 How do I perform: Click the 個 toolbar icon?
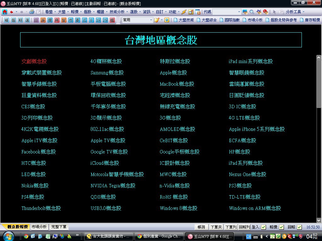pyautogui.click(x=13, y=20)
